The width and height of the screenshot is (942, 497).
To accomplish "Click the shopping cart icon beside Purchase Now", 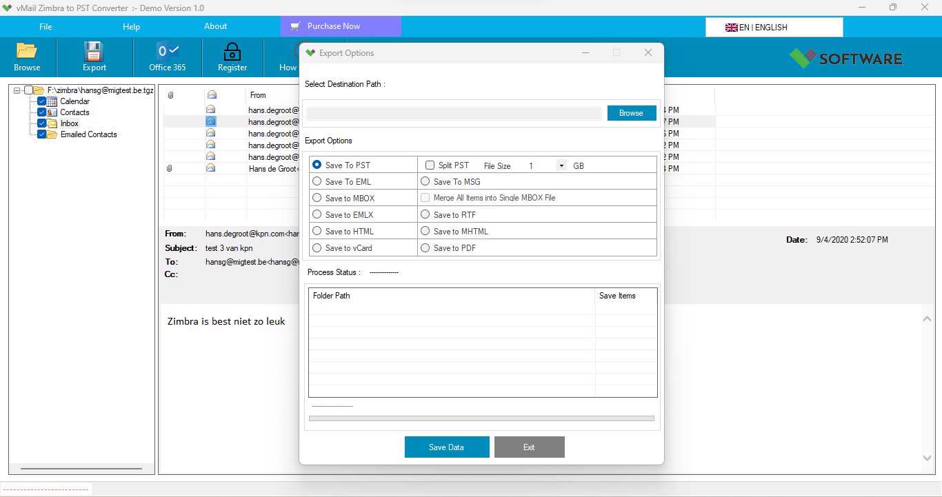I will click(x=296, y=26).
